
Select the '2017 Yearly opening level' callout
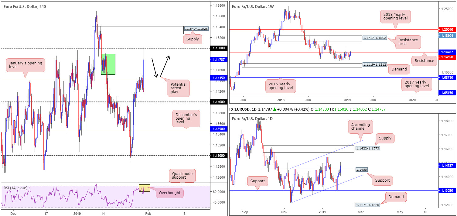(416, 84)
